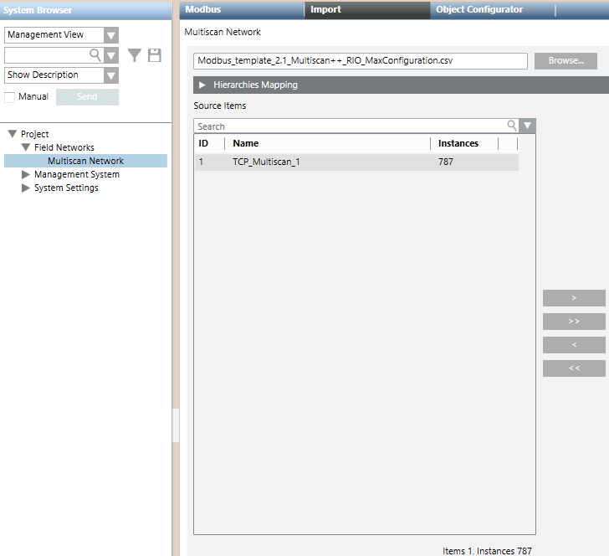
Task: Open the Management View dropdown
Action: point(111,35)
